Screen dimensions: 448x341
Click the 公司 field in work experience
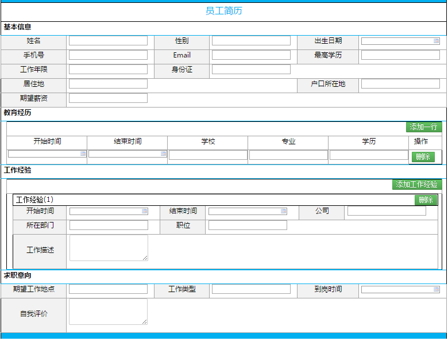tap(387, 211)
